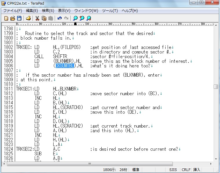Click (SCRATCH3) operand on line 1815
Screen dimensions: 220x173
pyautogui.click(x=71, y=107)
